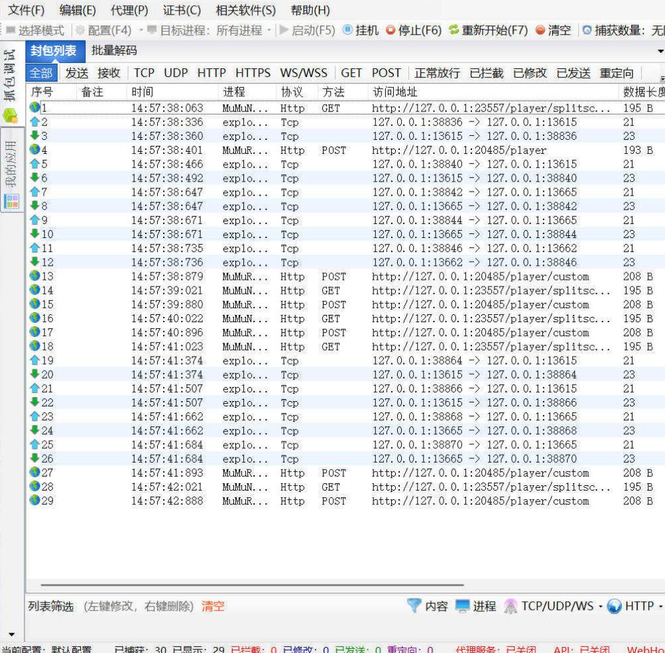Select the 发送 filter
This screenshot has width=665, height=653.
tap(77, 73)
